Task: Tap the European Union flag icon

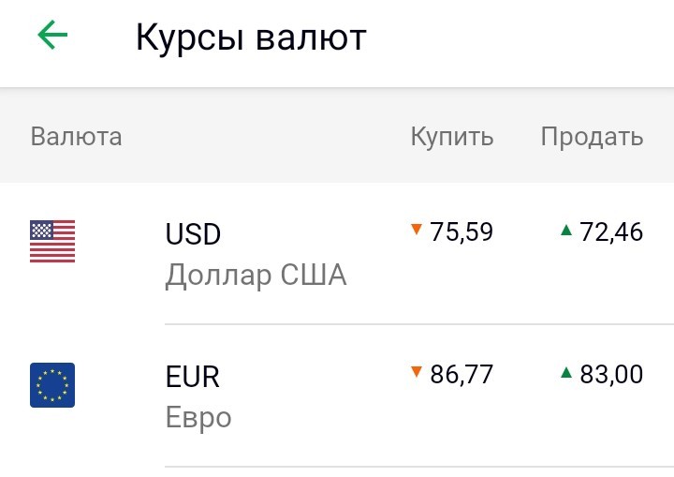Action: click(x=52, y=385)
